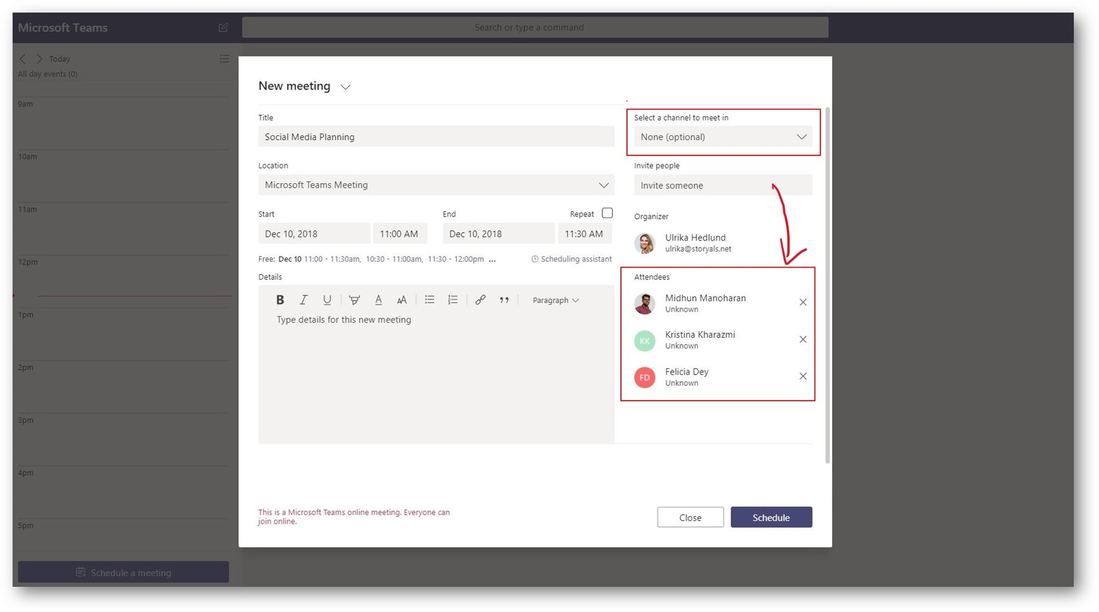Viewport: 1099px width, 612px height.
Task: Click the Schedule button
Action: tap(771, 517)
